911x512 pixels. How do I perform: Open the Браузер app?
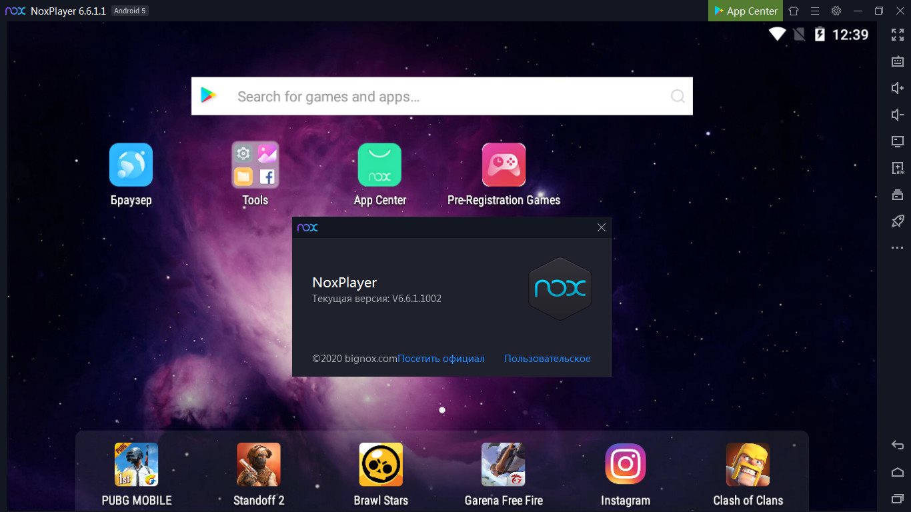(131, 165)
